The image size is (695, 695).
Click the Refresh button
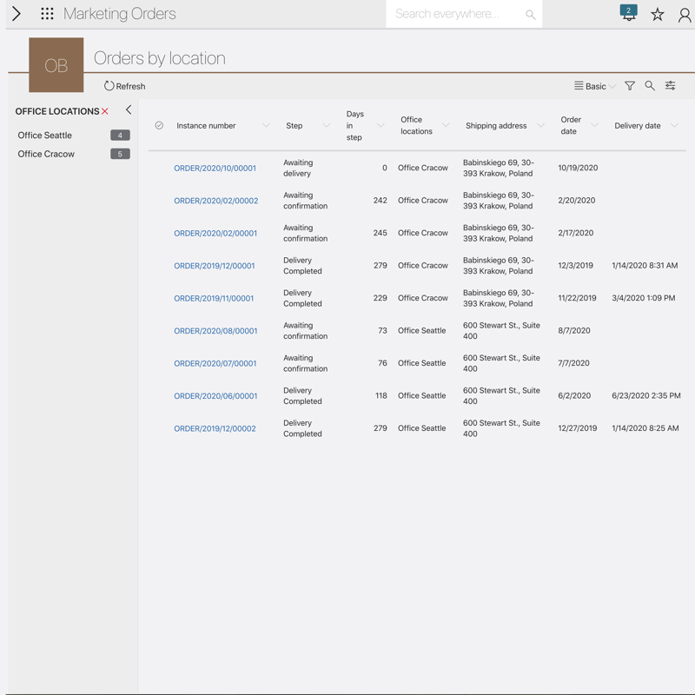[x=125, y=86]
